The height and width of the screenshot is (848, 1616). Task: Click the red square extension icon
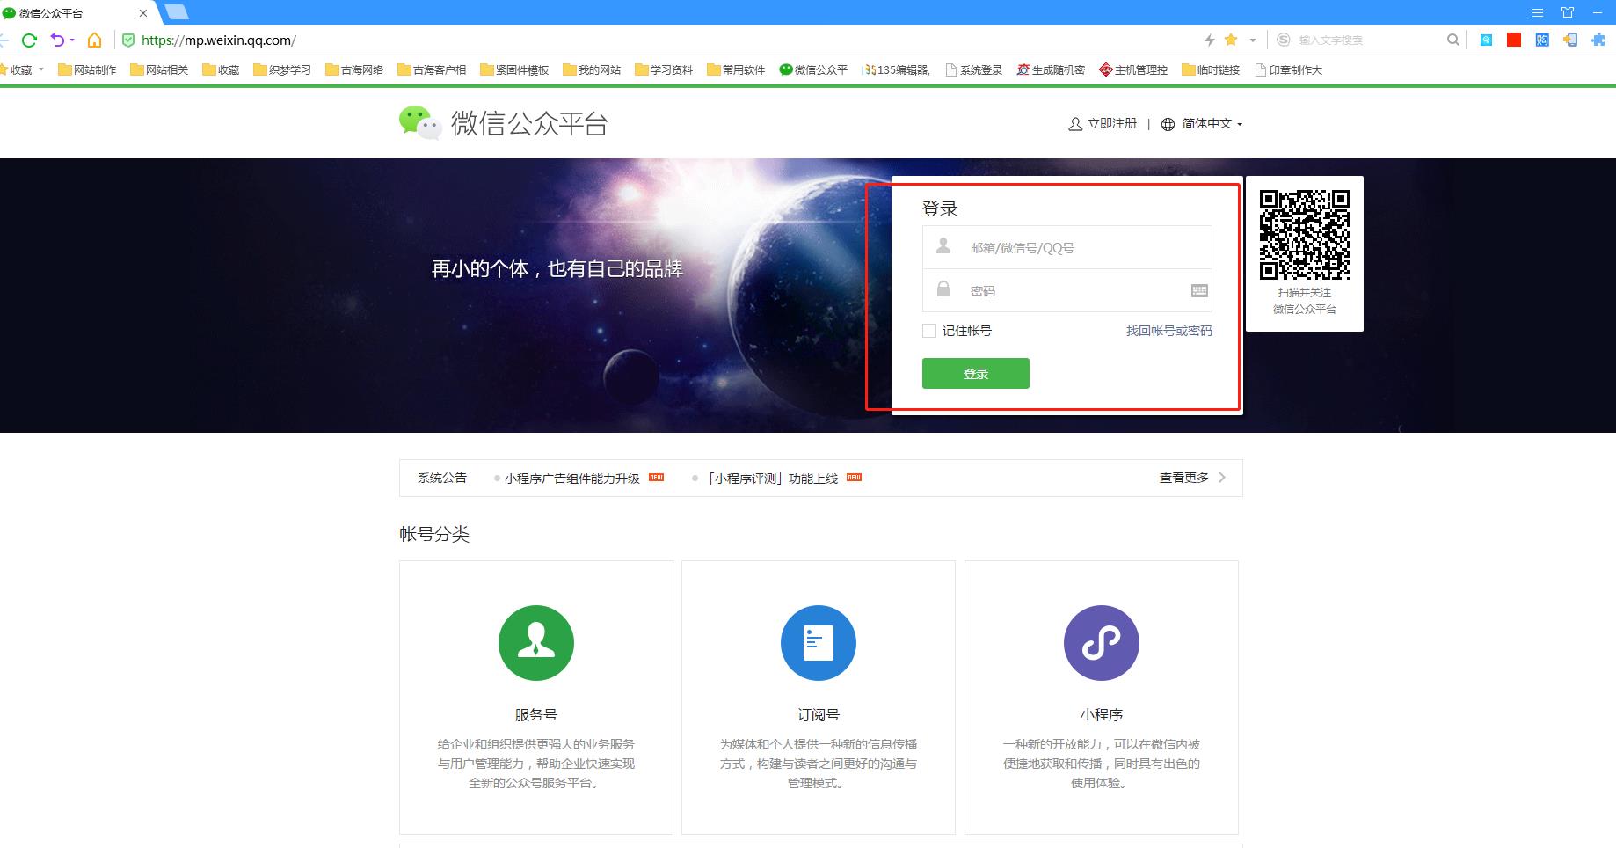click(1514, 40)
